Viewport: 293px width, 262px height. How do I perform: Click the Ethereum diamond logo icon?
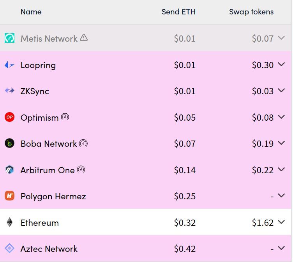[9, 222]
